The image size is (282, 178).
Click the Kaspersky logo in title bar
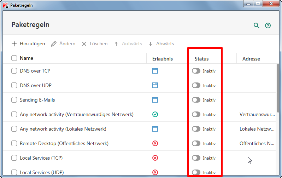coord(6,5)
